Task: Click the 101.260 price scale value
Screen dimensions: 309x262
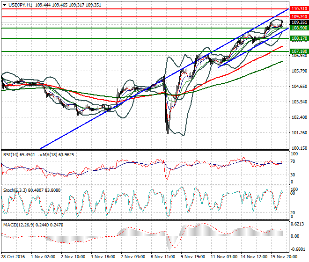Action: click(x=299, y=133)
